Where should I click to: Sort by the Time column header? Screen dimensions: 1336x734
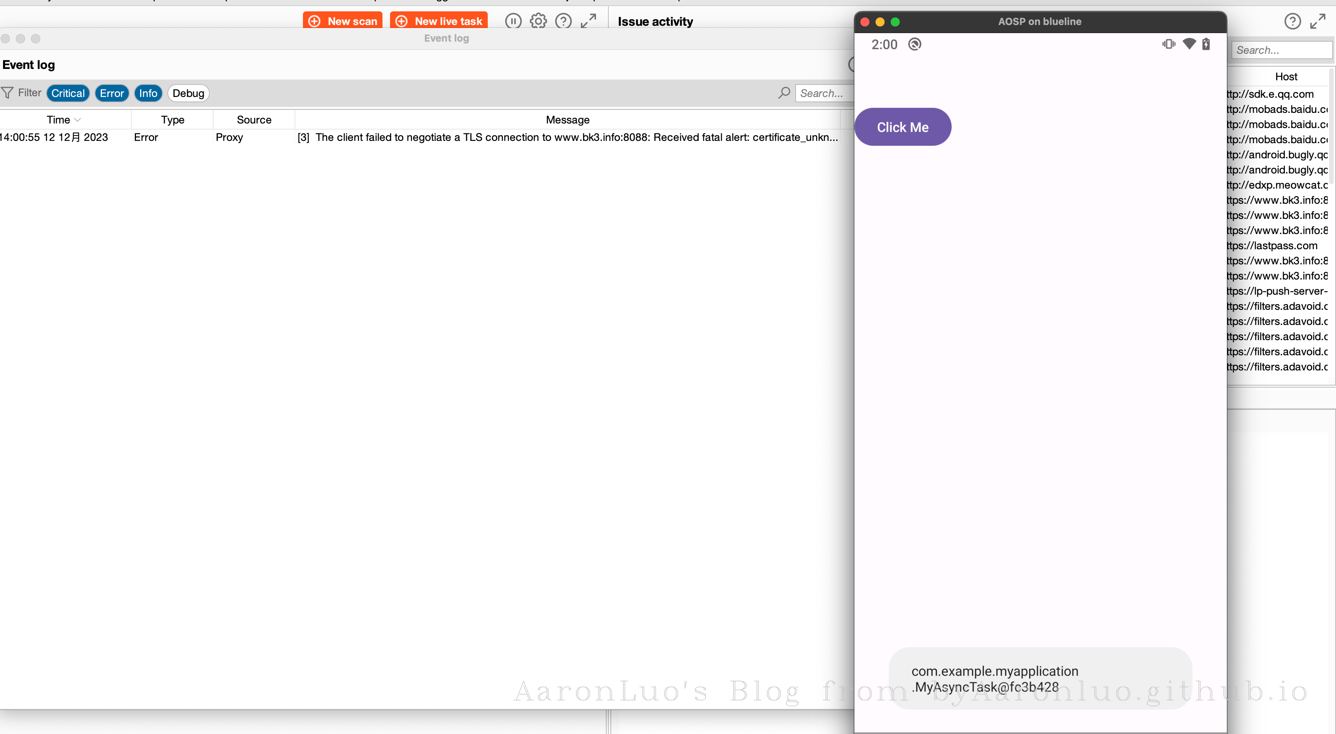pyautogui.click(x=59, y=120)
